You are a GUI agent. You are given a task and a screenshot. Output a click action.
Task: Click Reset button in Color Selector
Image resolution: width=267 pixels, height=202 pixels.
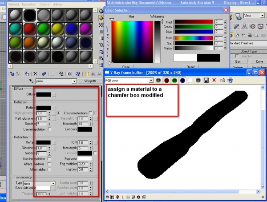190,67
